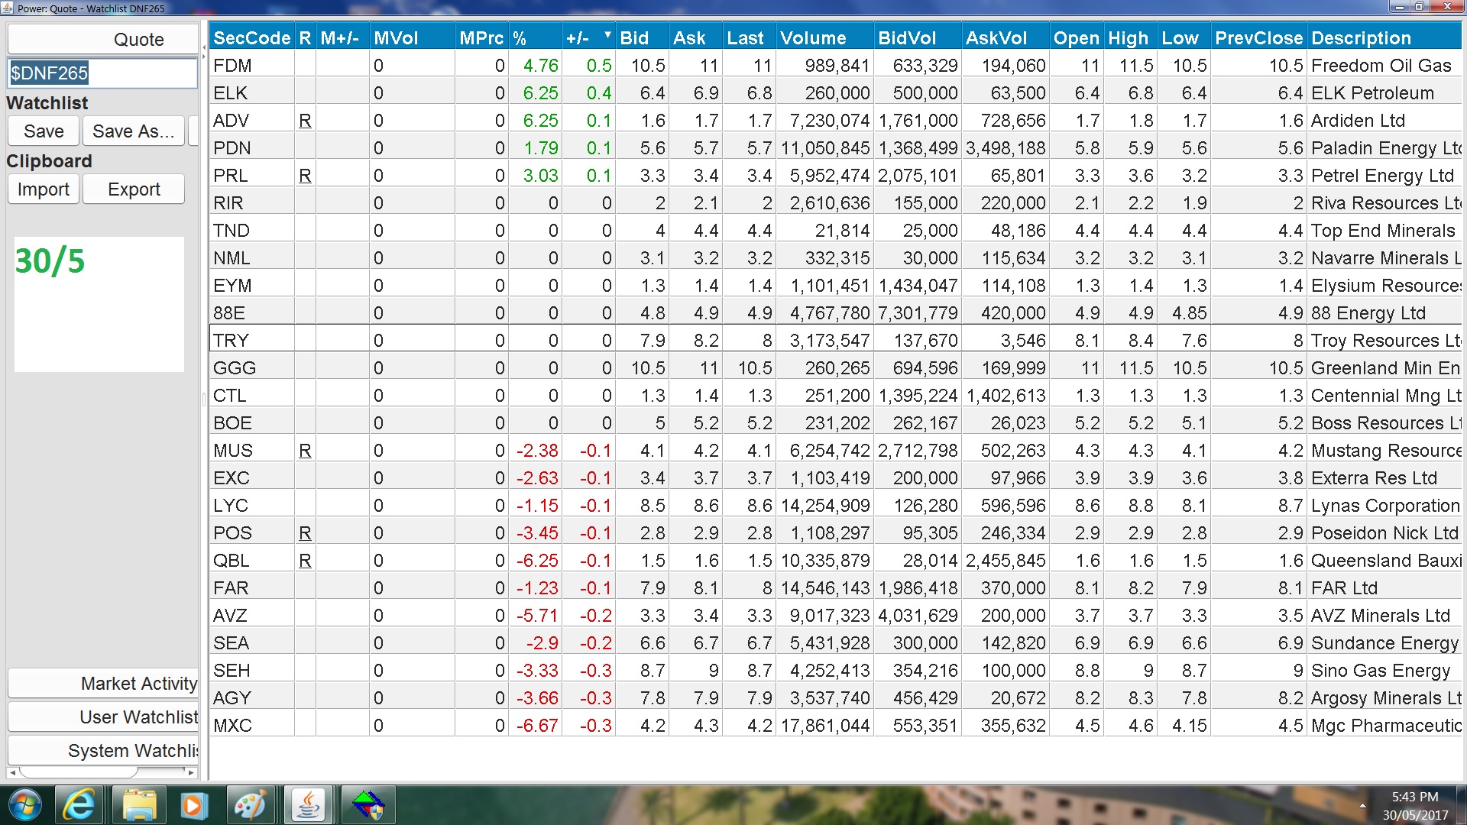Click the 4.76 percent change value
Screen dimensions: 1467x825
click(x=540, y=66)
